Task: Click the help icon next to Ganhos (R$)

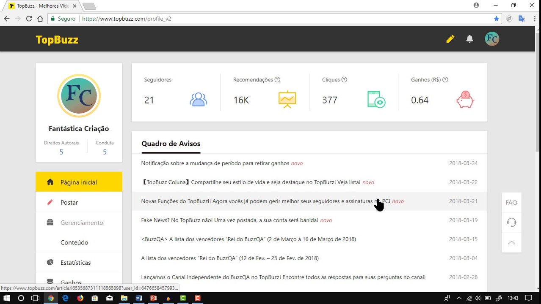Action: click(445, 79)
